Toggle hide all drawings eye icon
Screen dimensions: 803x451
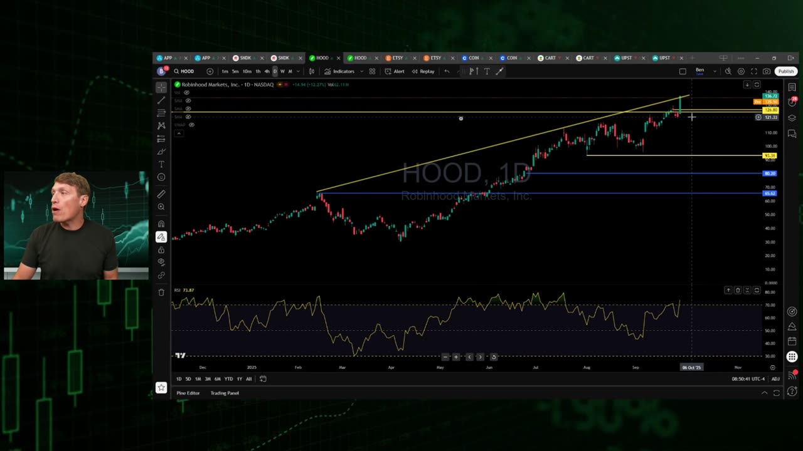click(x=161, y=262)
